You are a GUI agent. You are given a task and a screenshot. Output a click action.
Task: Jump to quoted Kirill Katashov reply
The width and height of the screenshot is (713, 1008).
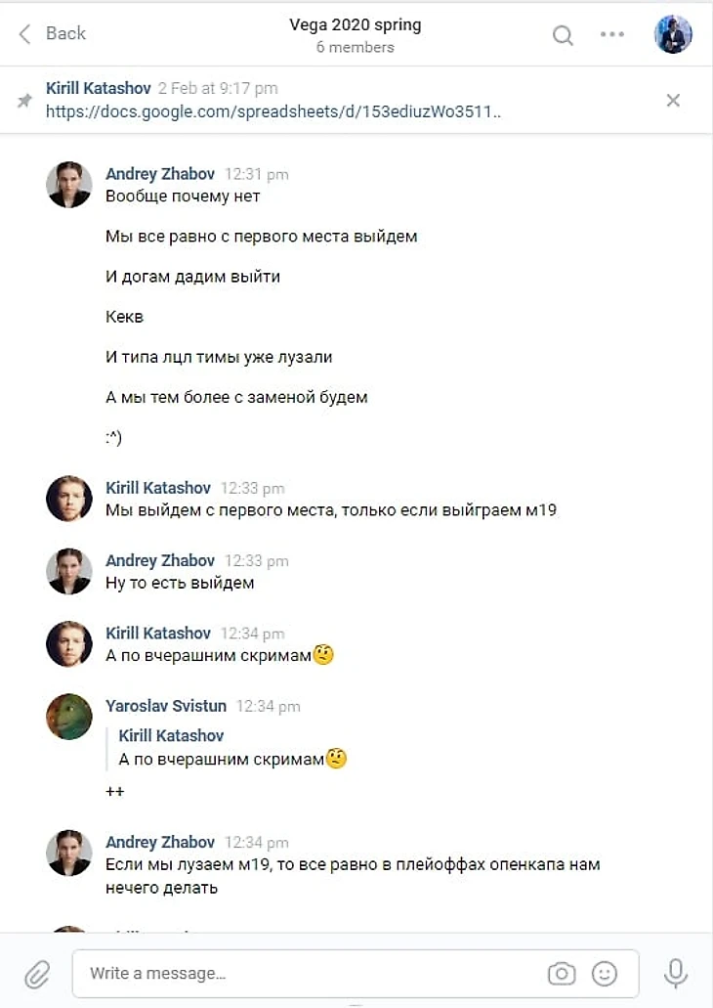(x=231, y=747)
